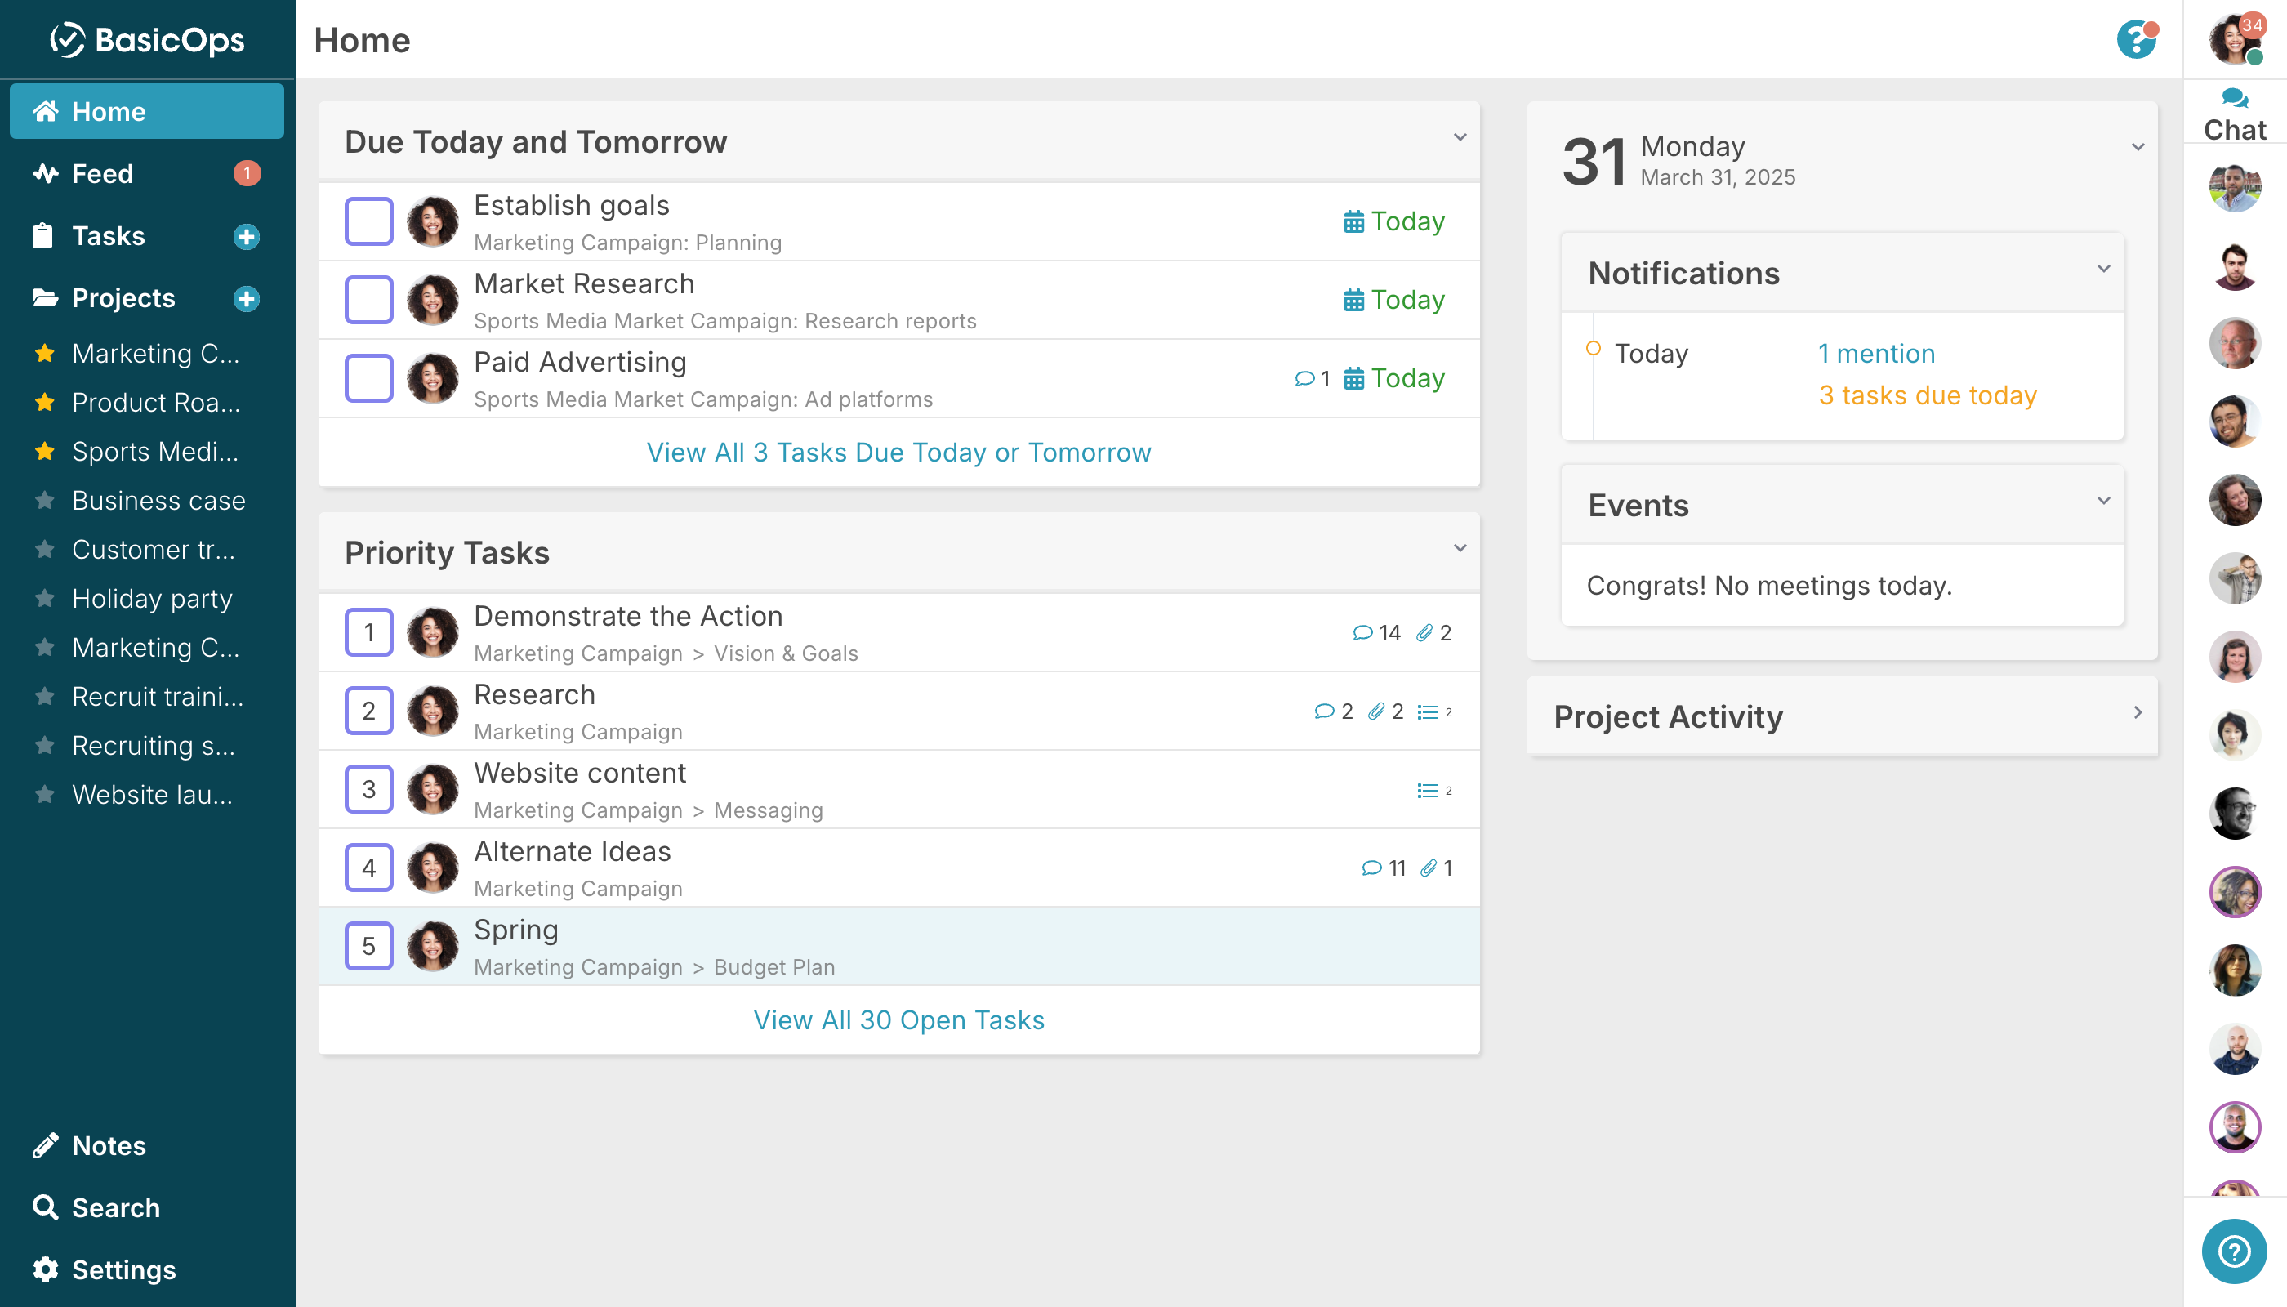Expand the Project Activity panel
Viewport: 2287px width, 1307px height.
(x=2138, y=713)
